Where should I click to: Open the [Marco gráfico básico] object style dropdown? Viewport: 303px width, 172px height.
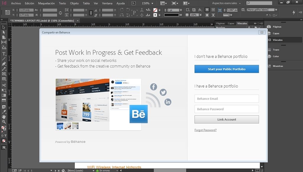point(276,10)
